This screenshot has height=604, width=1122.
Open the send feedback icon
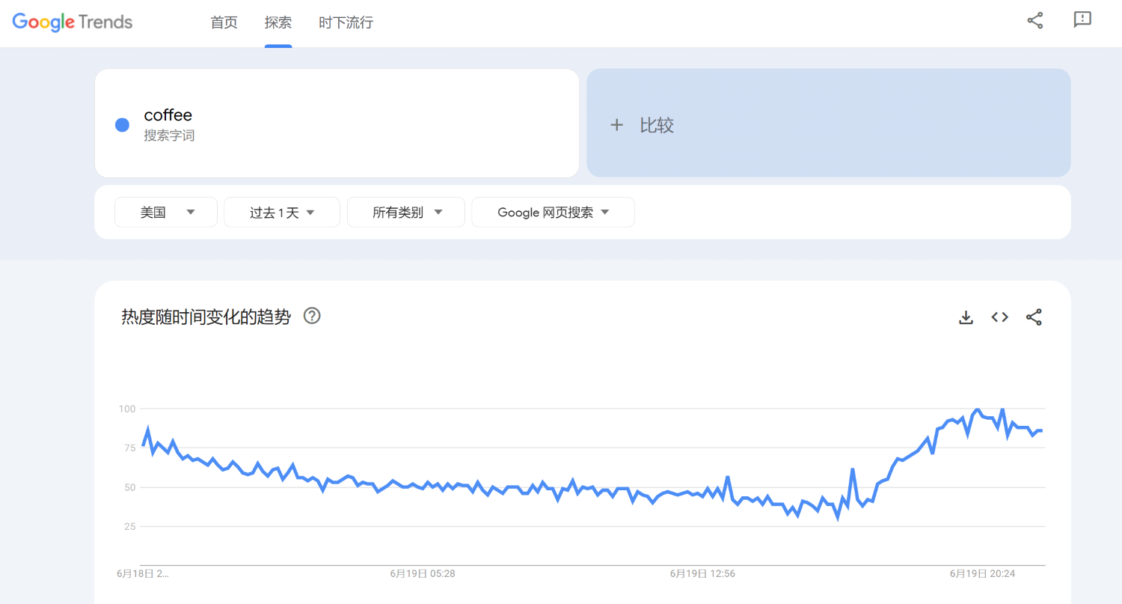click(x=1082, y=20)
